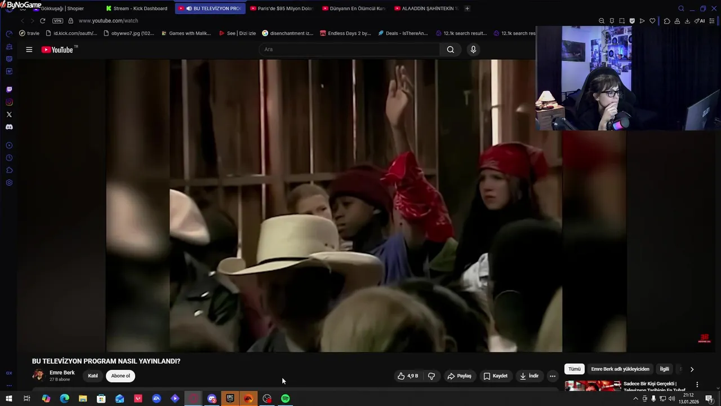The height and width of the screenshot is (406, 721).
Task: Like the video (4,9 B)
Action: pos(408,376)
